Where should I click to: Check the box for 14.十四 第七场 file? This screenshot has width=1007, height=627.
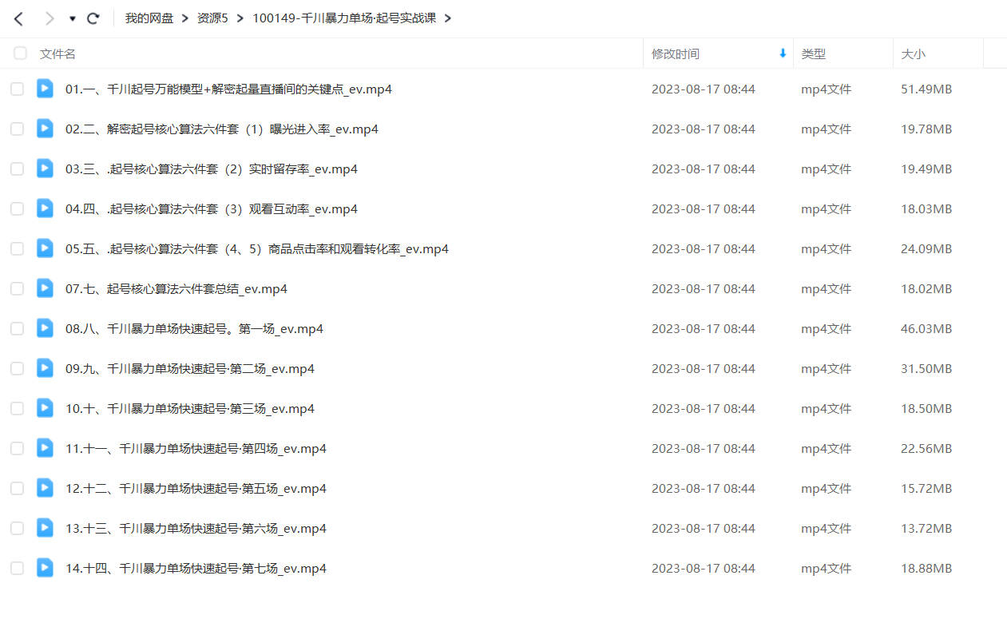[17, 568]
